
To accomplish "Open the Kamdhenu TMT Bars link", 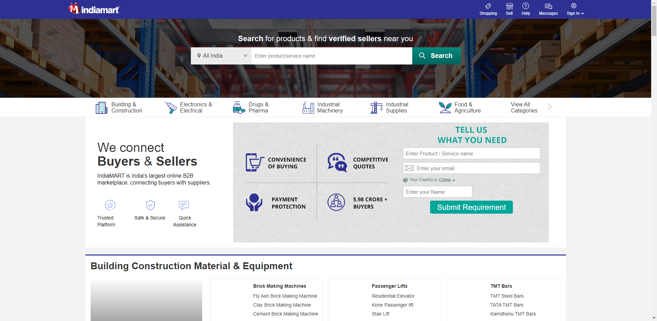I will pyautogui.click(x=513, y=314).
